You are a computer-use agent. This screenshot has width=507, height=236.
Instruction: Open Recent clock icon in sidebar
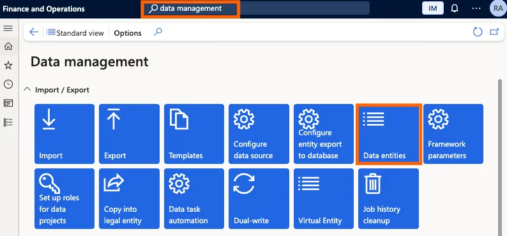(x=8, y=84)
